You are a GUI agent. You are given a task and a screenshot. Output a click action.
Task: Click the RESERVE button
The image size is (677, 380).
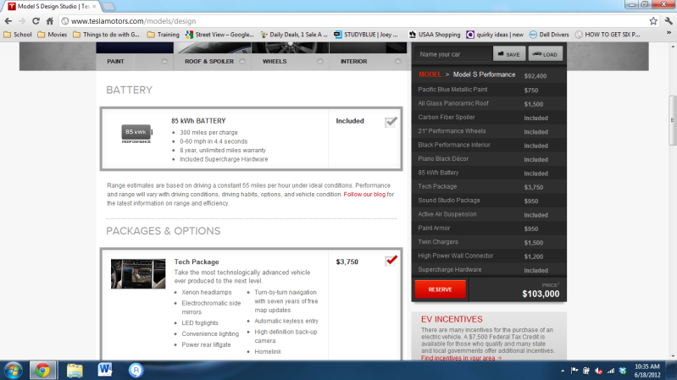(440, 289)
